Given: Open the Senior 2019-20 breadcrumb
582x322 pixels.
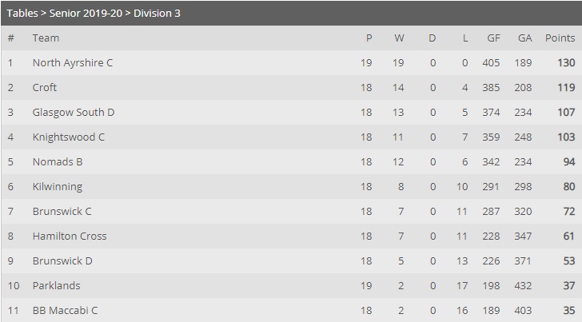Looking at the screenshot, I should (x=86, y=14).
